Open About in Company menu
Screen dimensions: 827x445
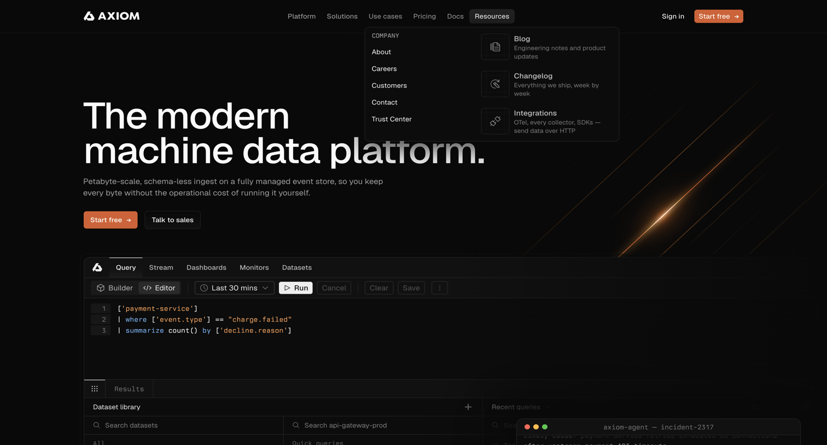(381, 52)
